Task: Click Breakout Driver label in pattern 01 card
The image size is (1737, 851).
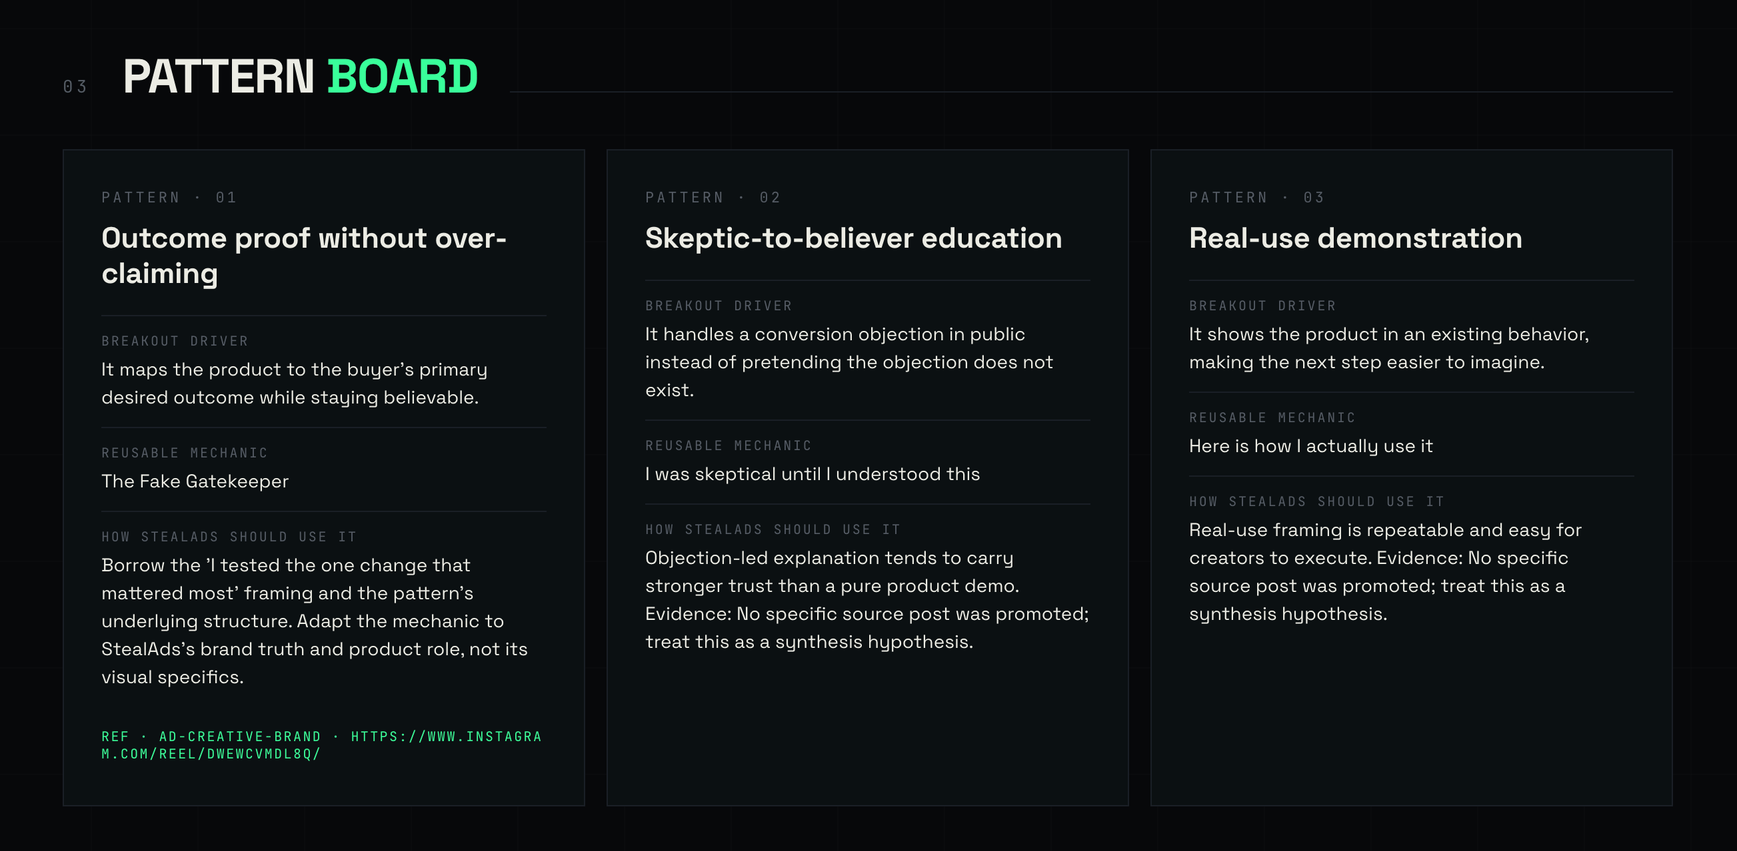Action: (x=175, y=341)
